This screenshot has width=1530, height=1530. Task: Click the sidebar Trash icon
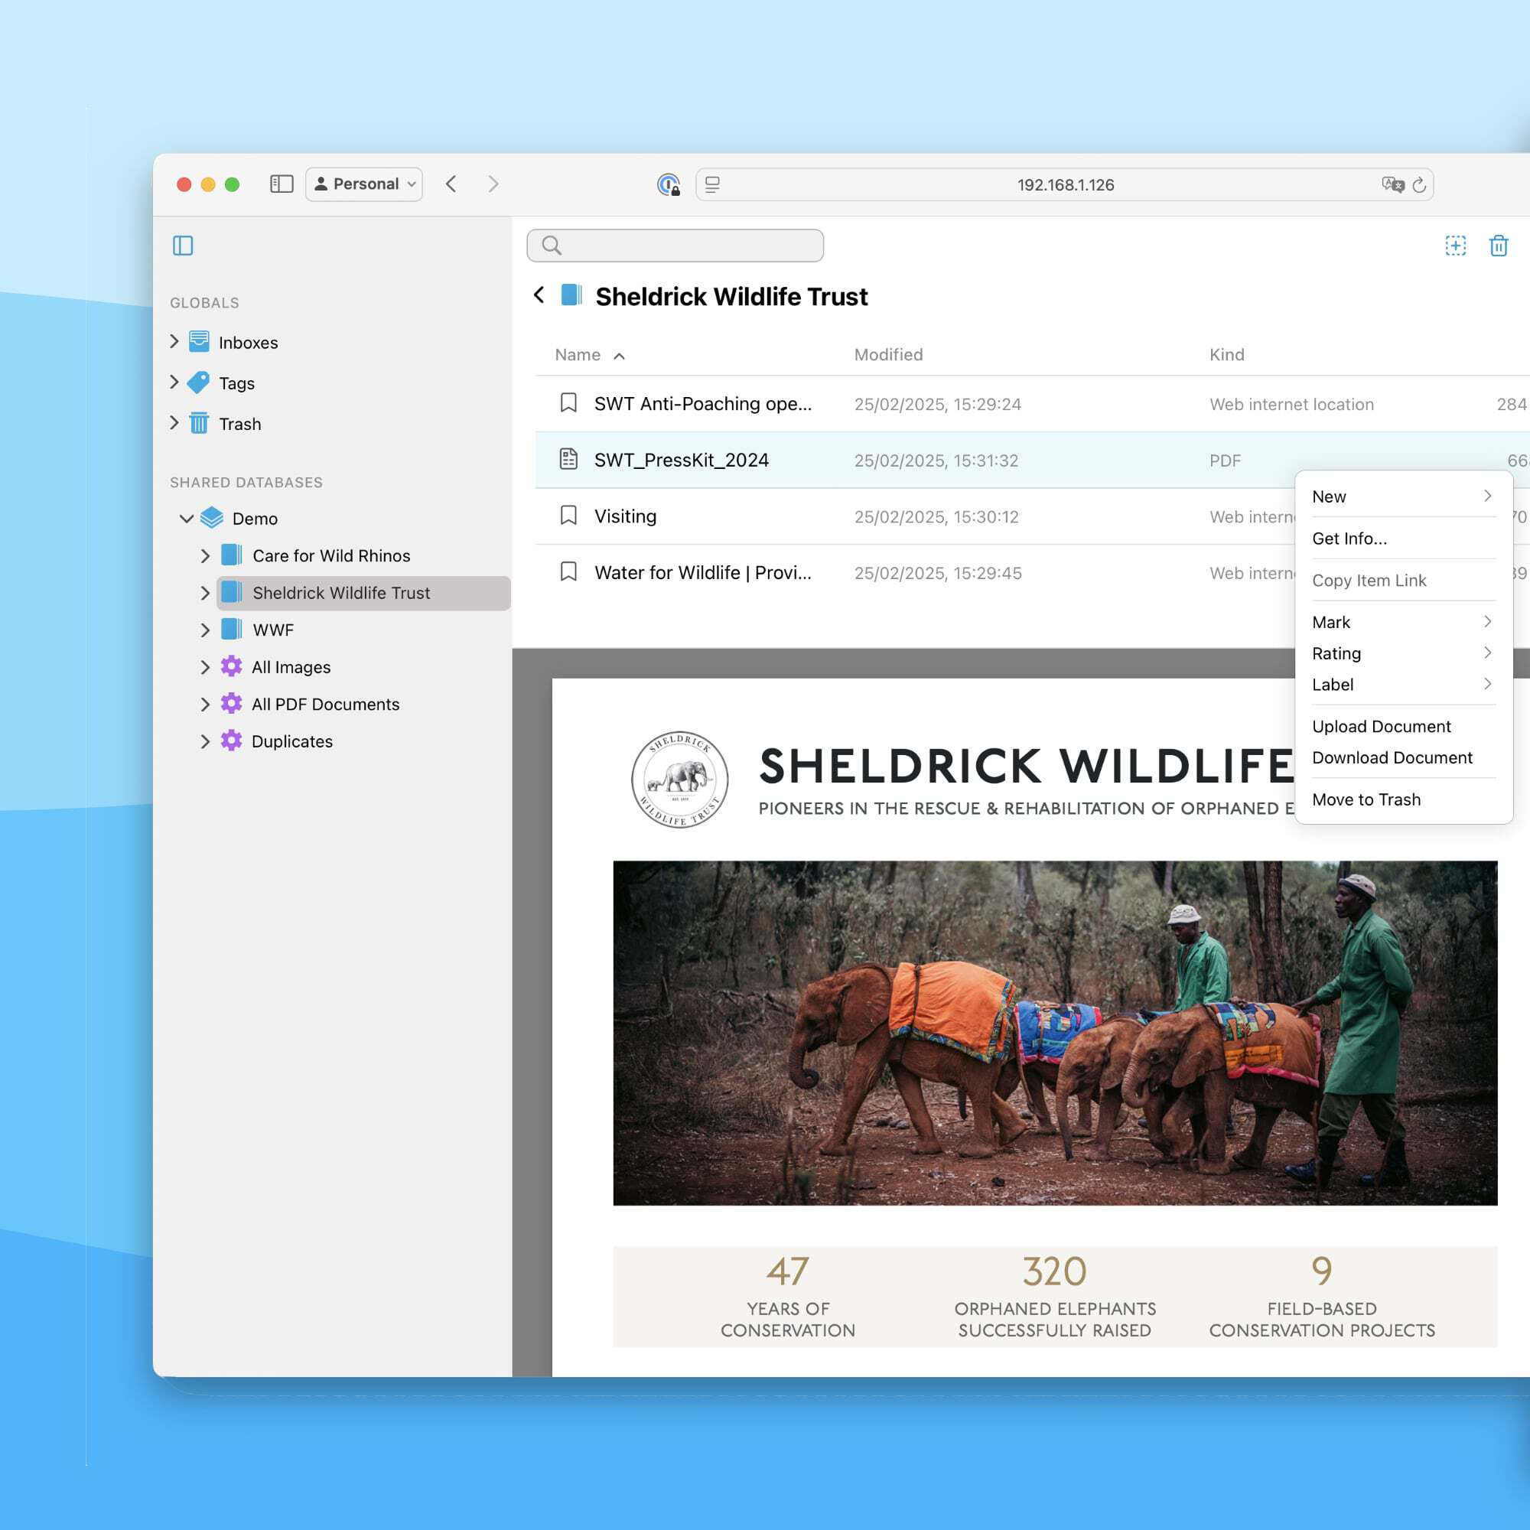(200, 423)
